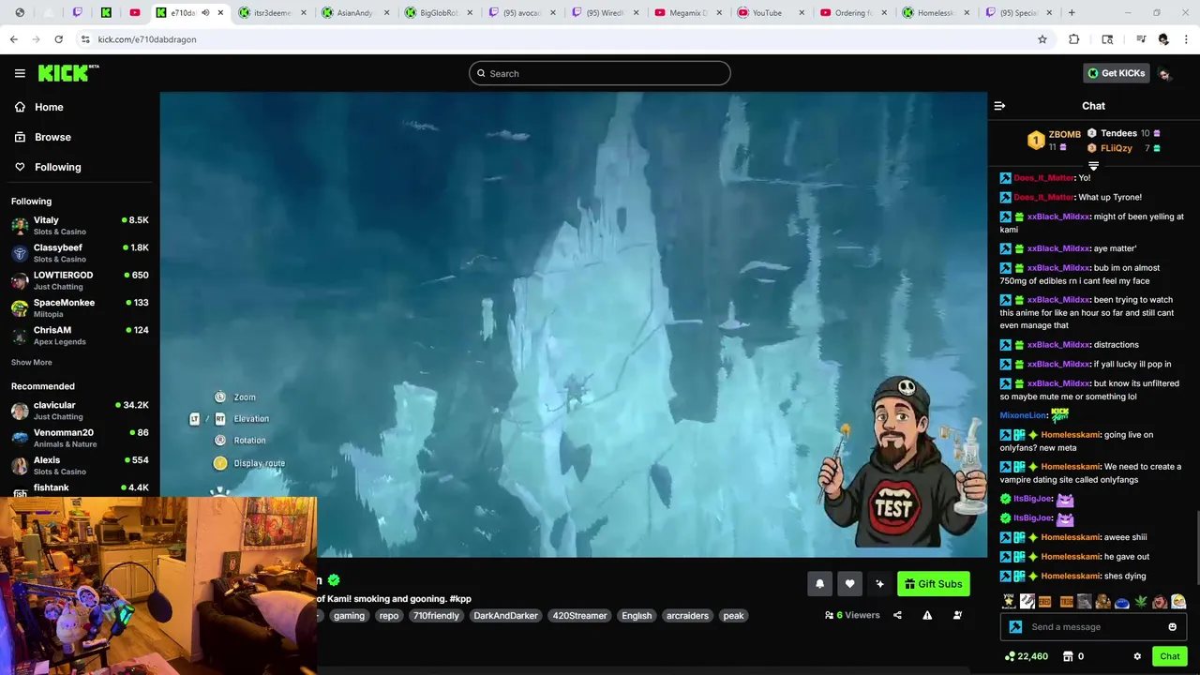Open a new browser tab
The width and height of the screenshot is (1200, 675).
click(1072, 12)
